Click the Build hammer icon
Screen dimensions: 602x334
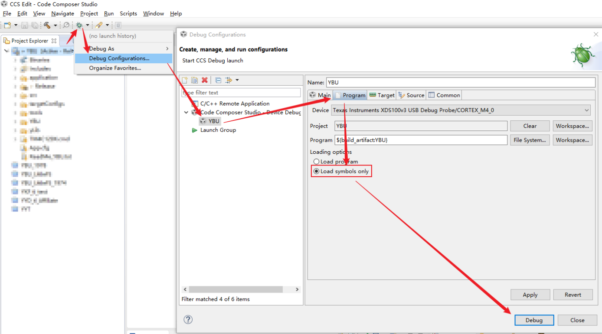(x=47, y=25)
